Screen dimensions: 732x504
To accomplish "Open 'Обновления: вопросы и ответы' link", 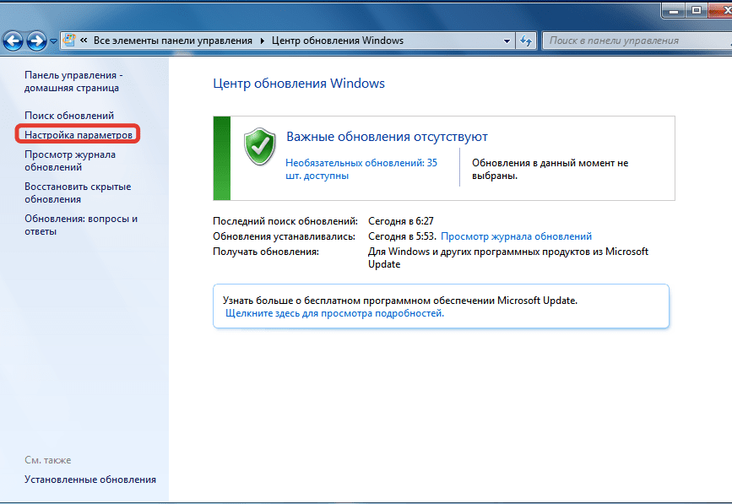I will coord(81,225).
